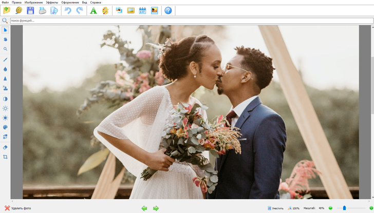This screenshot has height=213, width=374.
Task: Pick the Zoom magnifier tool in sidebar
Action: click(x=5, y=49)
